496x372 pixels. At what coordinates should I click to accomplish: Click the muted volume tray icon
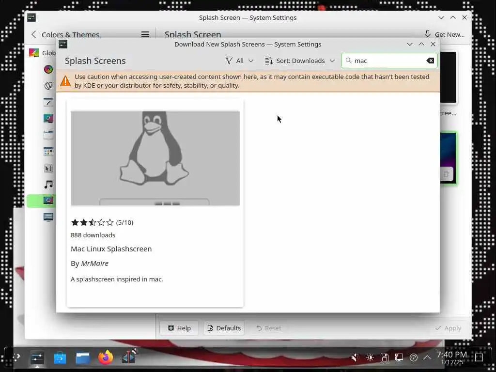coord(355,357)
